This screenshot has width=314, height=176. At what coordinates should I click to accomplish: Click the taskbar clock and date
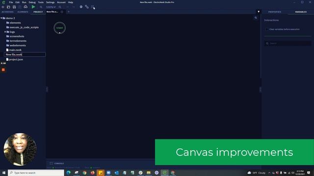(300, 173)
